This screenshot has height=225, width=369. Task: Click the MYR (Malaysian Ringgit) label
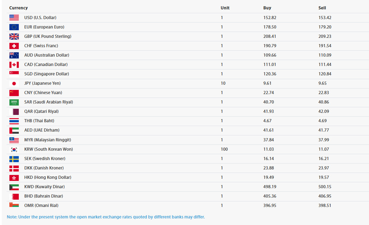(x=48, y=140)
